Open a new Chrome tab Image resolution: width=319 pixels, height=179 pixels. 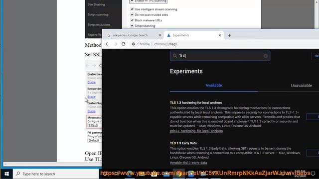click(x=229, y=35)
